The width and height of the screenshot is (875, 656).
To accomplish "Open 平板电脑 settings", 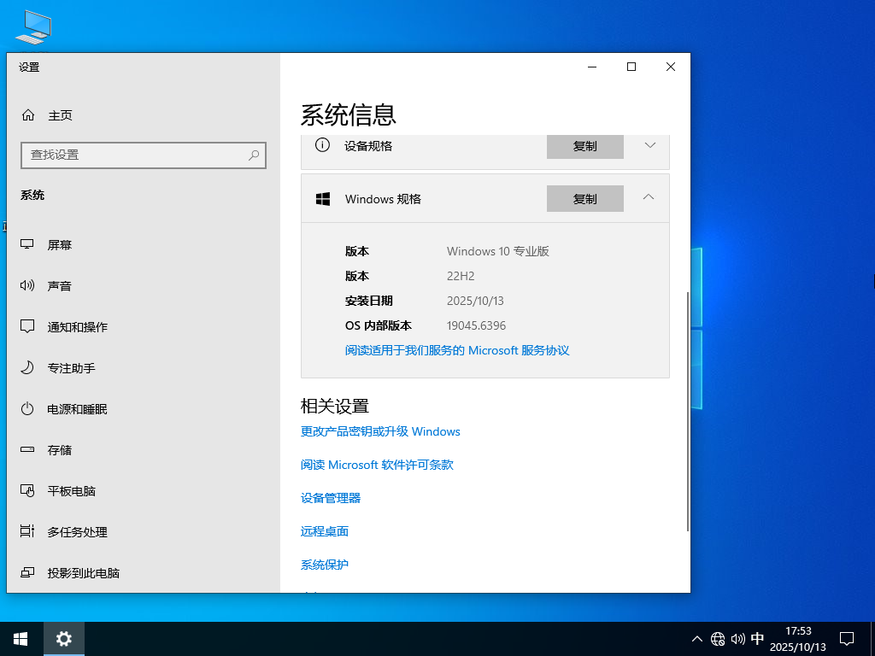I will pyautogui.click(x=76, y=490).
